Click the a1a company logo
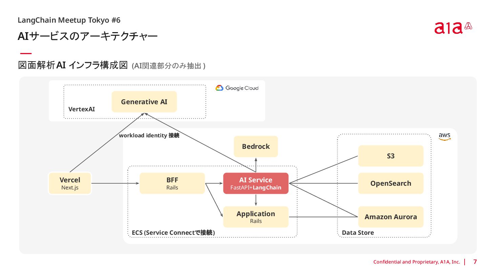This screenshot has height=274, width=488. coord(453,28)
